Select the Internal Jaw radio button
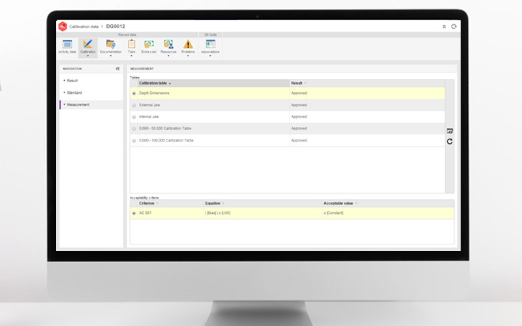 134,117
